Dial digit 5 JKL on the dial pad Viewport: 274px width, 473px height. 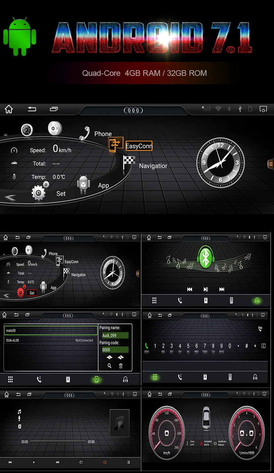[188, 347]
